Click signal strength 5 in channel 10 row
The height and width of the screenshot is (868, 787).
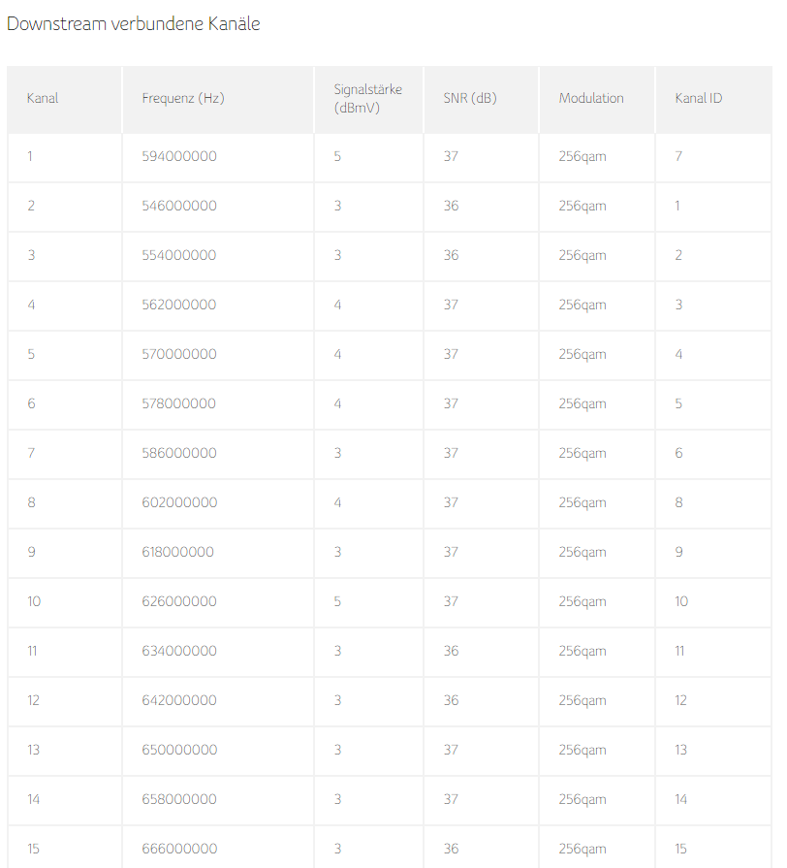click(337, 601)
